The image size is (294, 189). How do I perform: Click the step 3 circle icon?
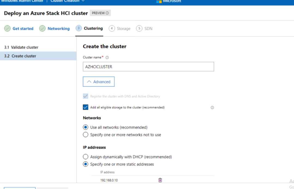click(x=79, y=28)
